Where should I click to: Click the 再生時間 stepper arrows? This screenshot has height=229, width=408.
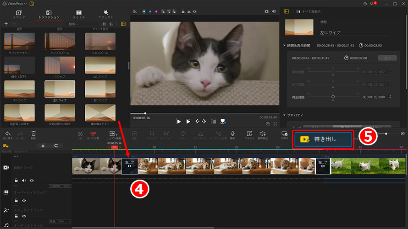point(390,97)
